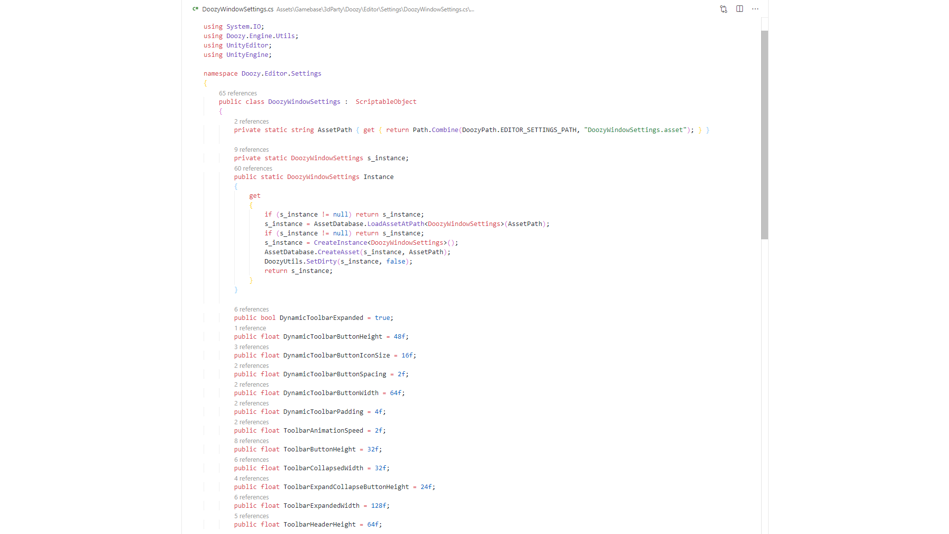Viewport: 949px width, 534px height.
Task: Click the C# file icon beside DoozyWindowSettings.cs
Action: coord(195,9)
